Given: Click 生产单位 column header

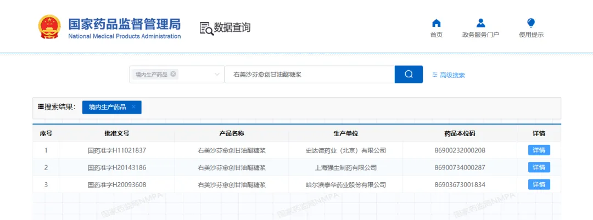Looking at the screenshot, I should (346, 133).
